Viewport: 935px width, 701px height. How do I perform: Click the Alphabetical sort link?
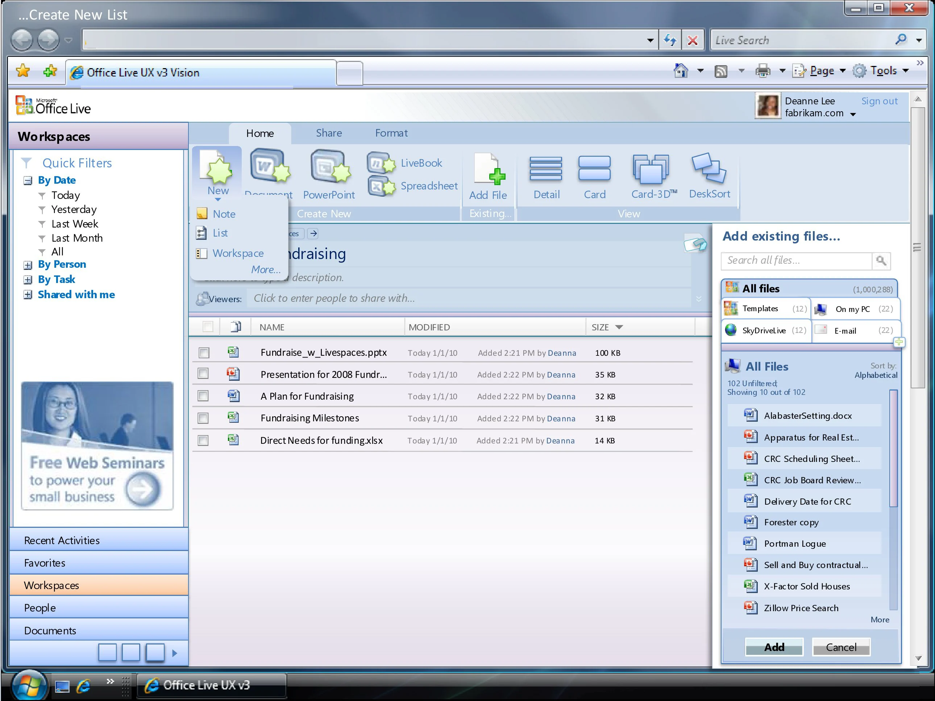(x=876, y=375)
